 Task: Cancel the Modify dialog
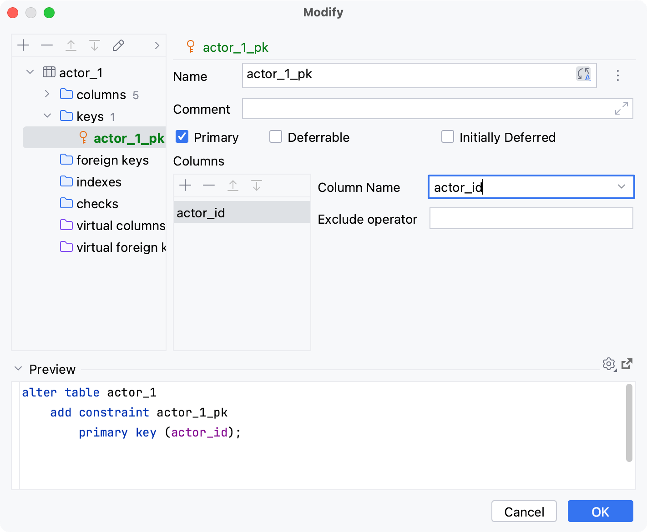tap(524, 511)
